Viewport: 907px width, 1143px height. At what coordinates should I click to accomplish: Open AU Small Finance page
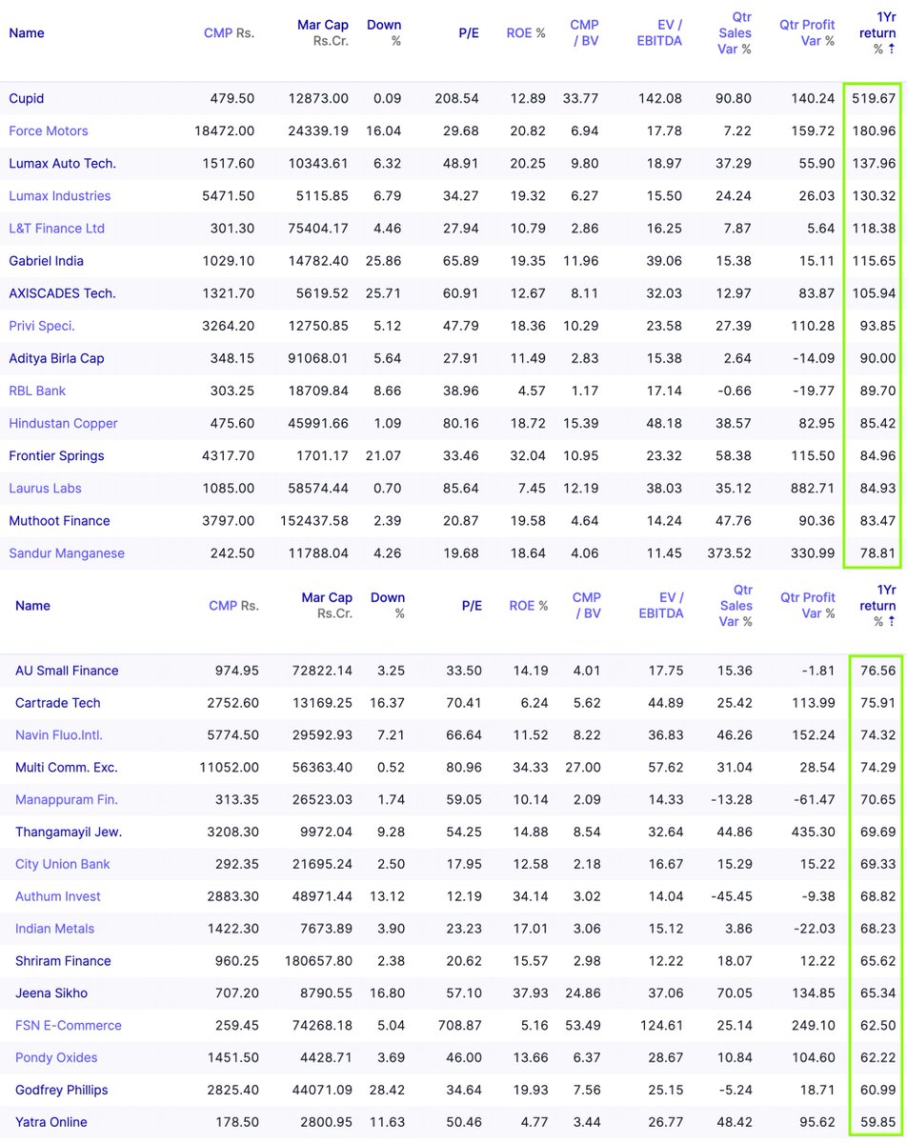tap(68, 671)
